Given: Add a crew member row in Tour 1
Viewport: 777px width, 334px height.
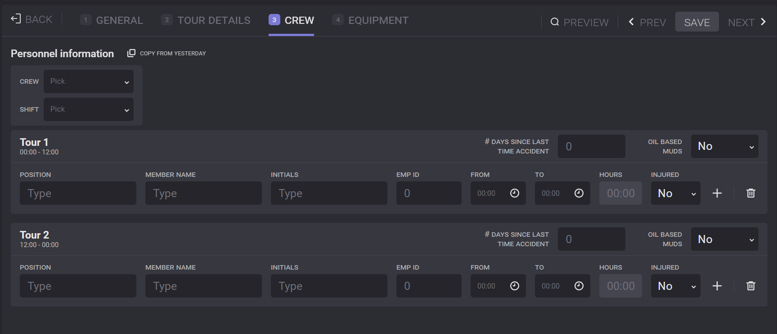Looking at the screenshot, I should [x=717, y=193].
